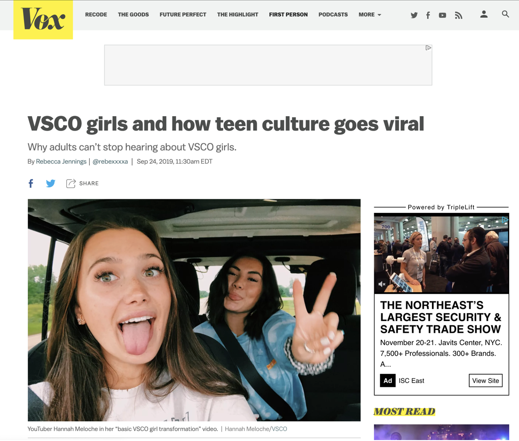Image resolution: width=519 pixels, height=441 pixels.
Task: Open the FUTURE PERFECT section
Action: coord(183,15)
